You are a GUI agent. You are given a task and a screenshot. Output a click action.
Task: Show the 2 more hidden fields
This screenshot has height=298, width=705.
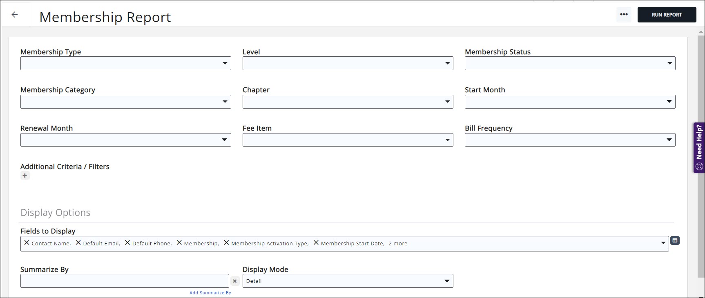point(398,244)
